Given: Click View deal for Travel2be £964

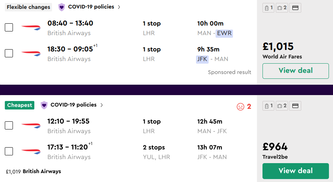Looking at the screenshot, I should pos(295,171).
